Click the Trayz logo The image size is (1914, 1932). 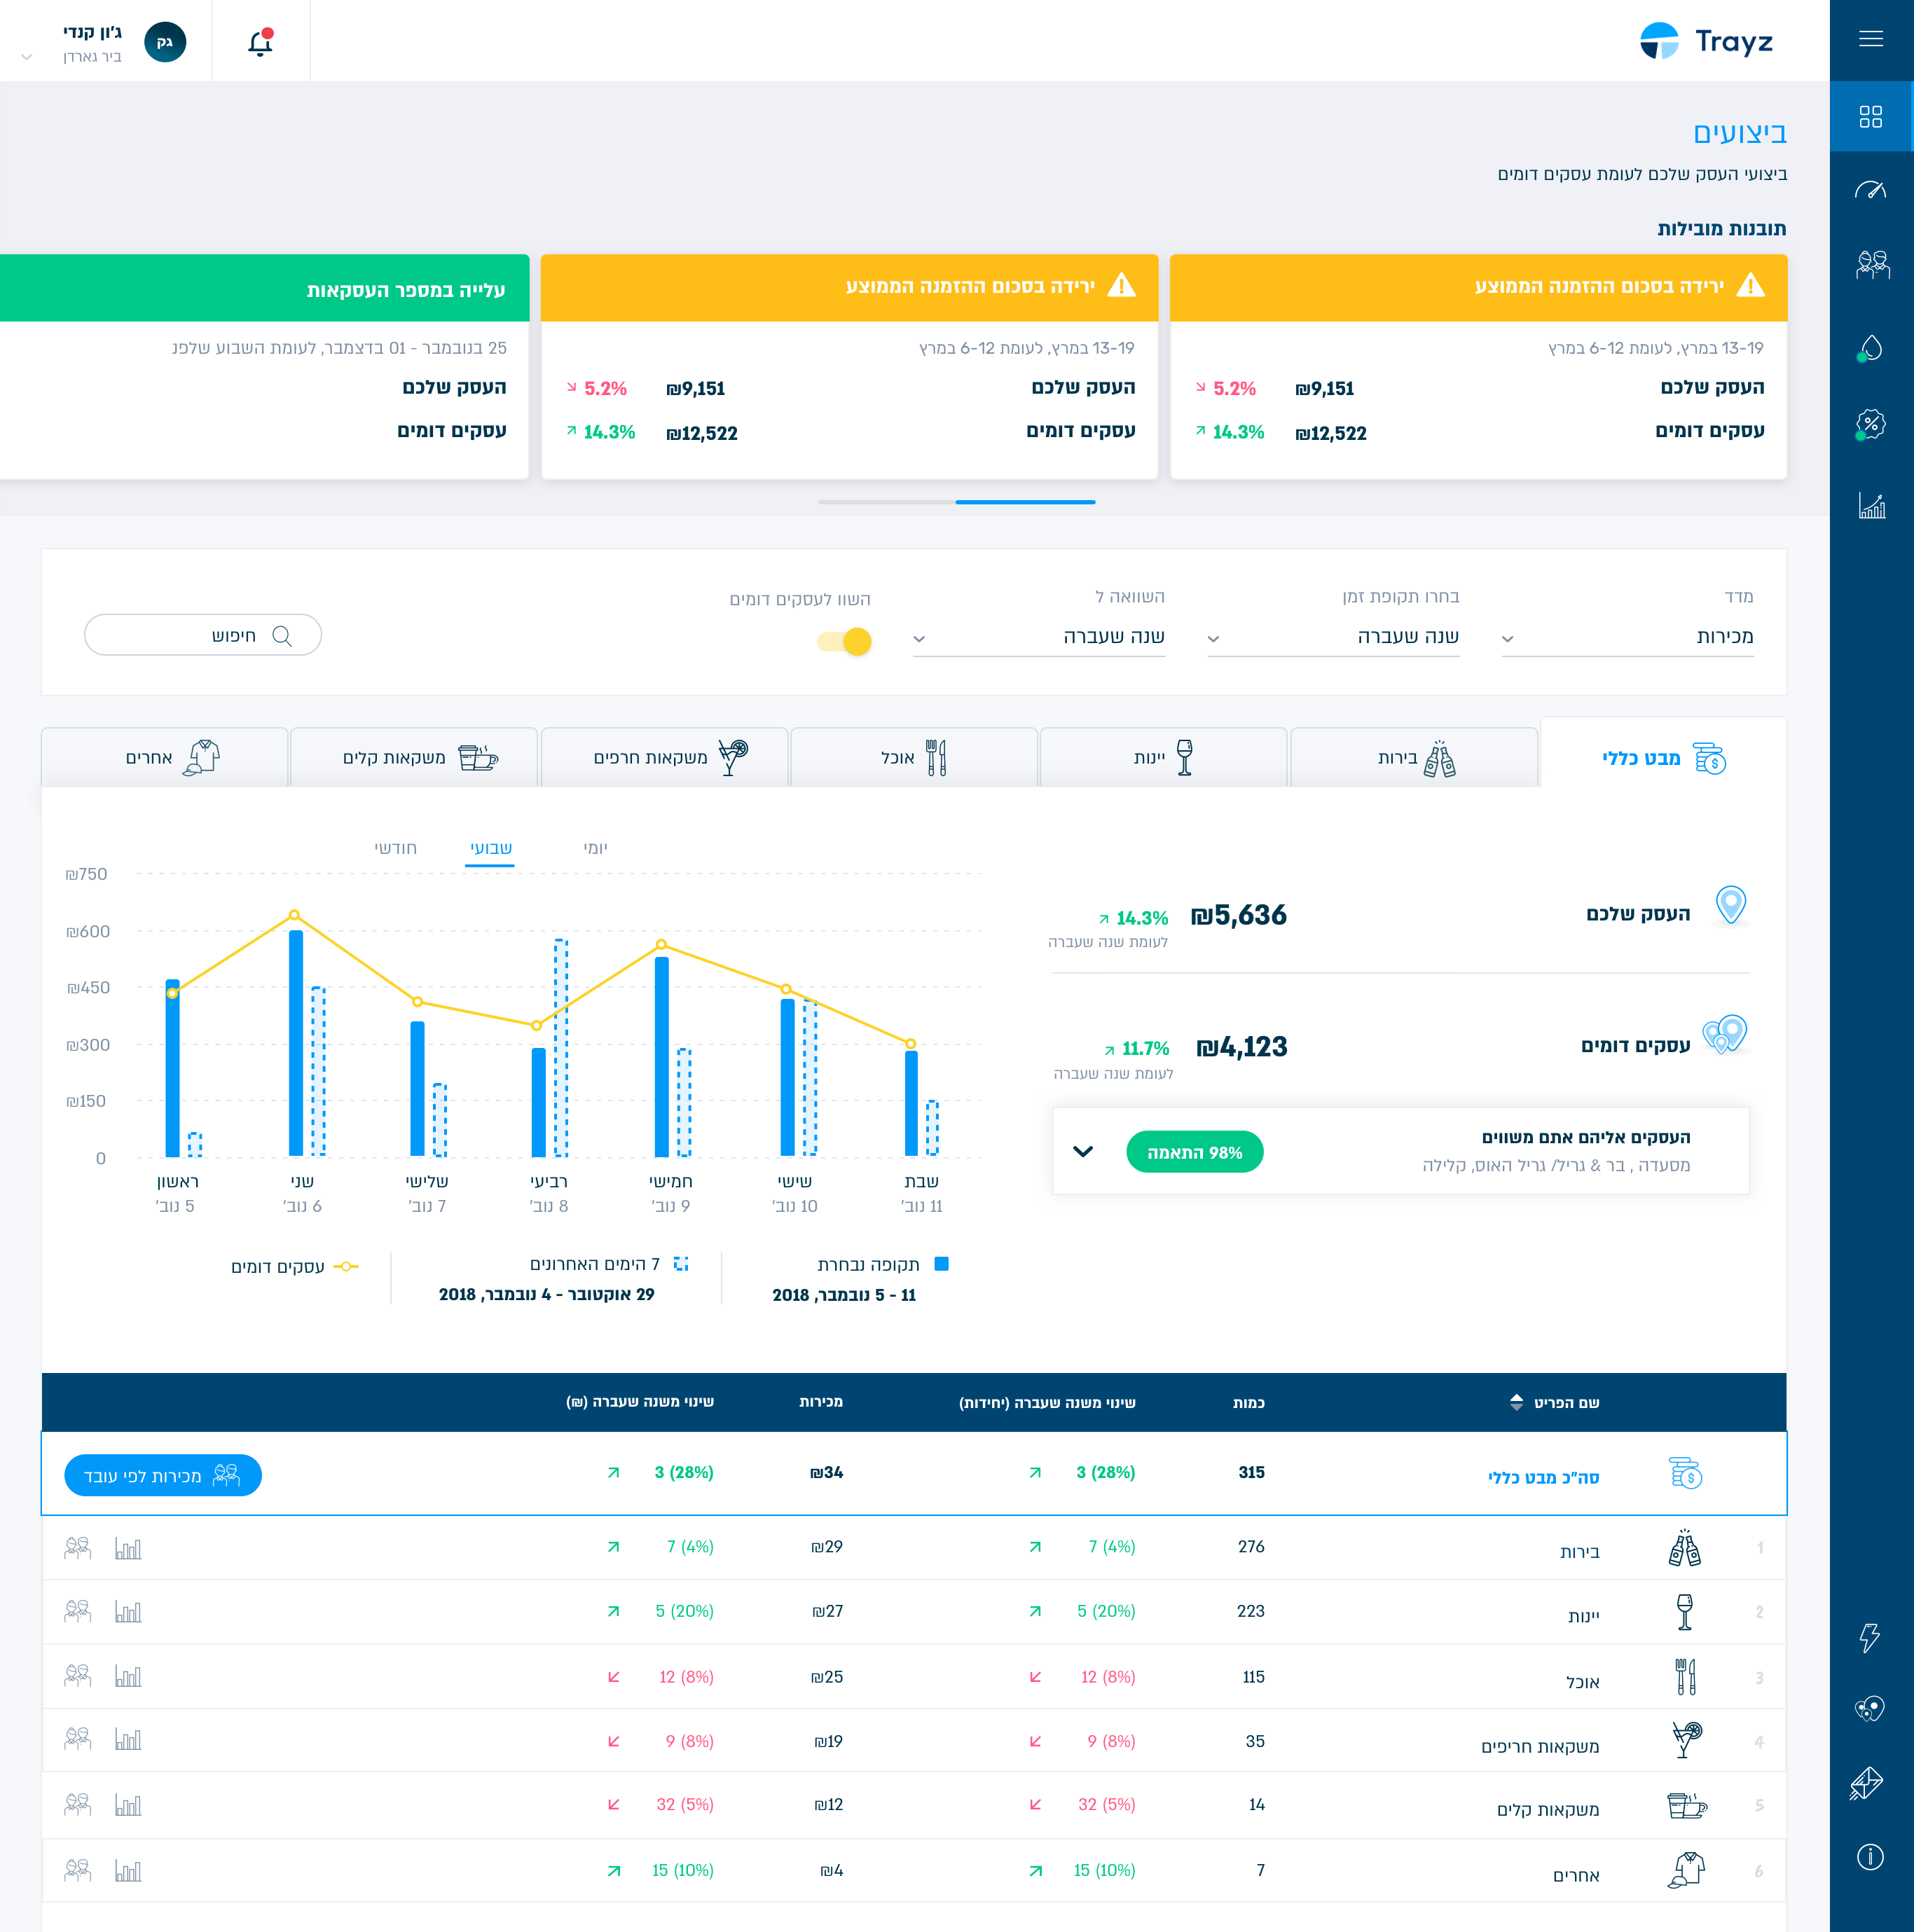pos(1706,41)
